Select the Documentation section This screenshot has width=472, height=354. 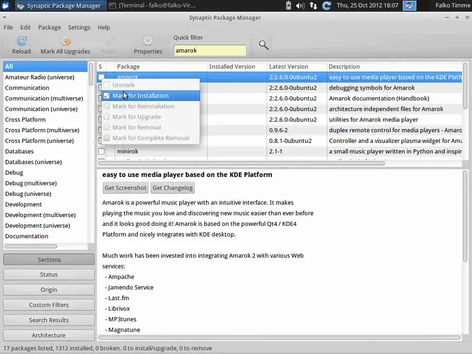(45, 237)
